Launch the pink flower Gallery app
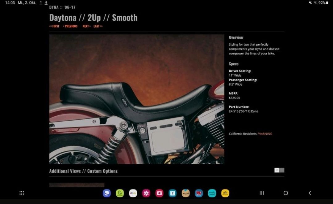Viewport: 333px width, 204px height. (x=146, y=193)
